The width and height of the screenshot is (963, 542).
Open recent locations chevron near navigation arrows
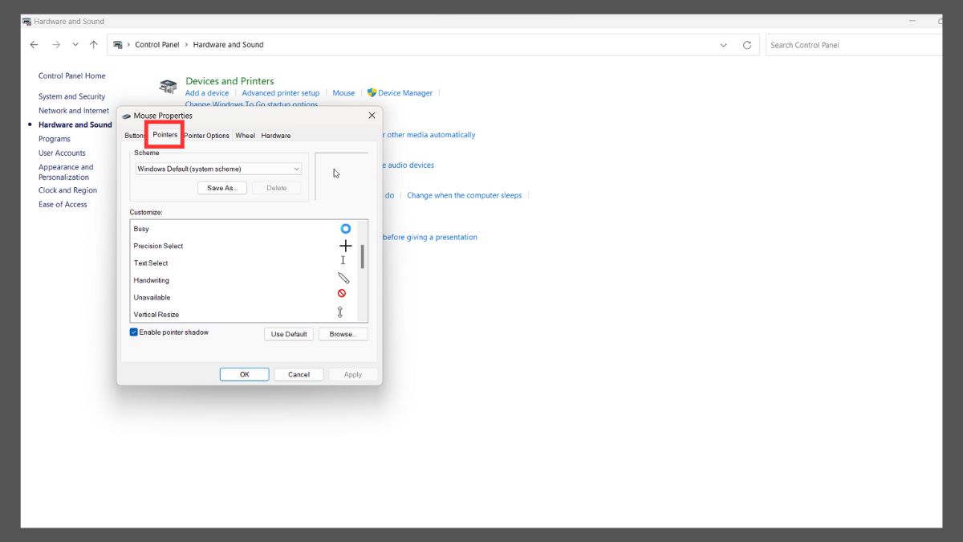[x=75, y=45]
